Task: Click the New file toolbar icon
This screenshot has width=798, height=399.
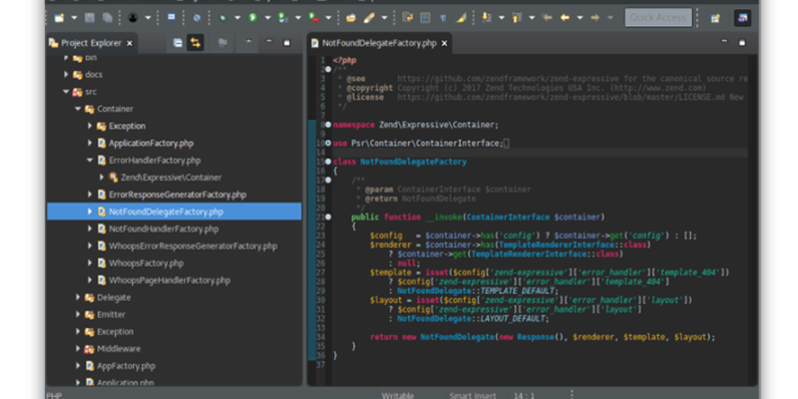Action: 59,18
